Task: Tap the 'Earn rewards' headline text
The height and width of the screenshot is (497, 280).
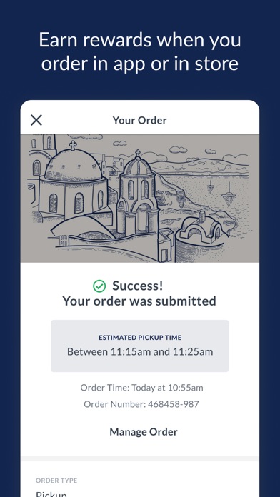Action: [x=140, y=51]
